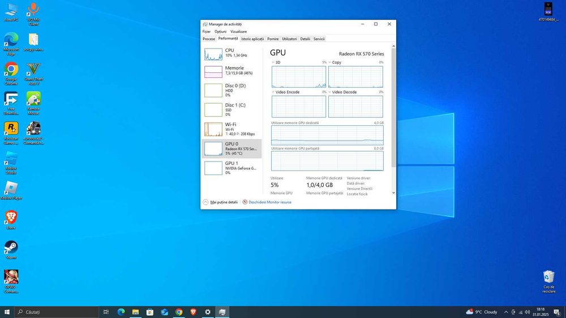The height and width of the screenshot is (318, 566).
Task: Switch to the Procese tab
Action: pyautogui.click(x=209, y=39)
